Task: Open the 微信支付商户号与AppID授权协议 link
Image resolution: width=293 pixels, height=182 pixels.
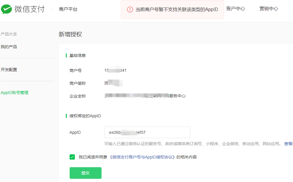Action: click(x=142, y=157)
